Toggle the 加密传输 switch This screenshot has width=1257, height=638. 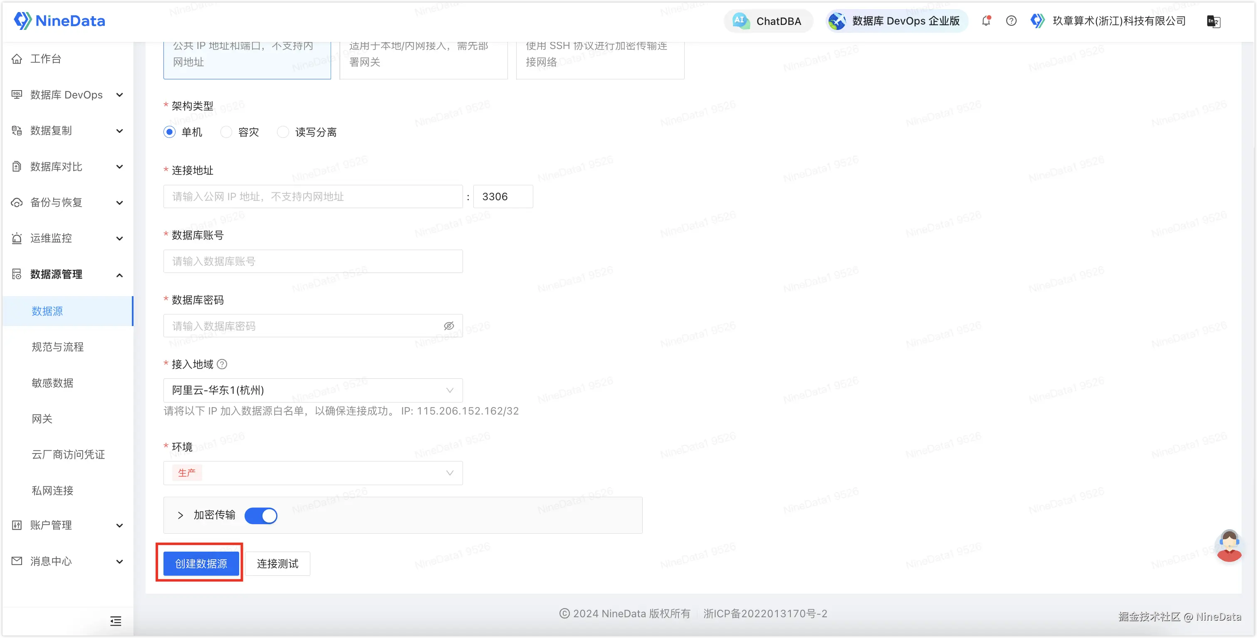260,515
